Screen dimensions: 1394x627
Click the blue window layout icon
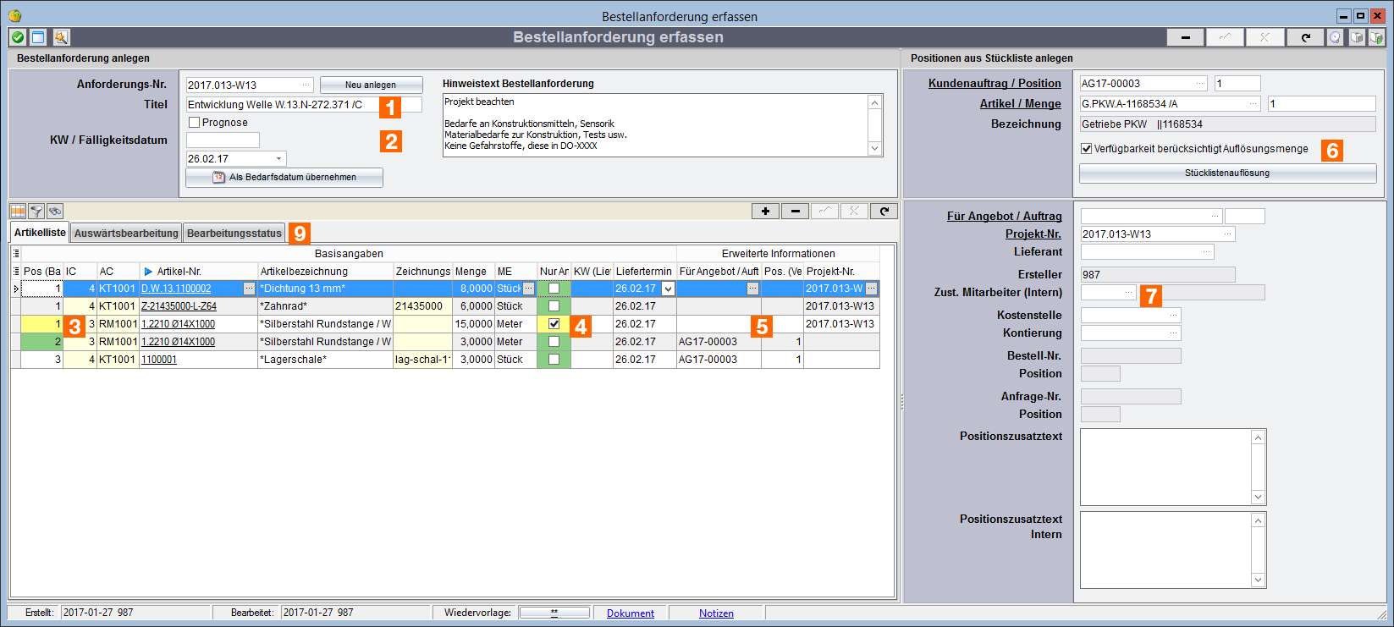pos(38,37)
